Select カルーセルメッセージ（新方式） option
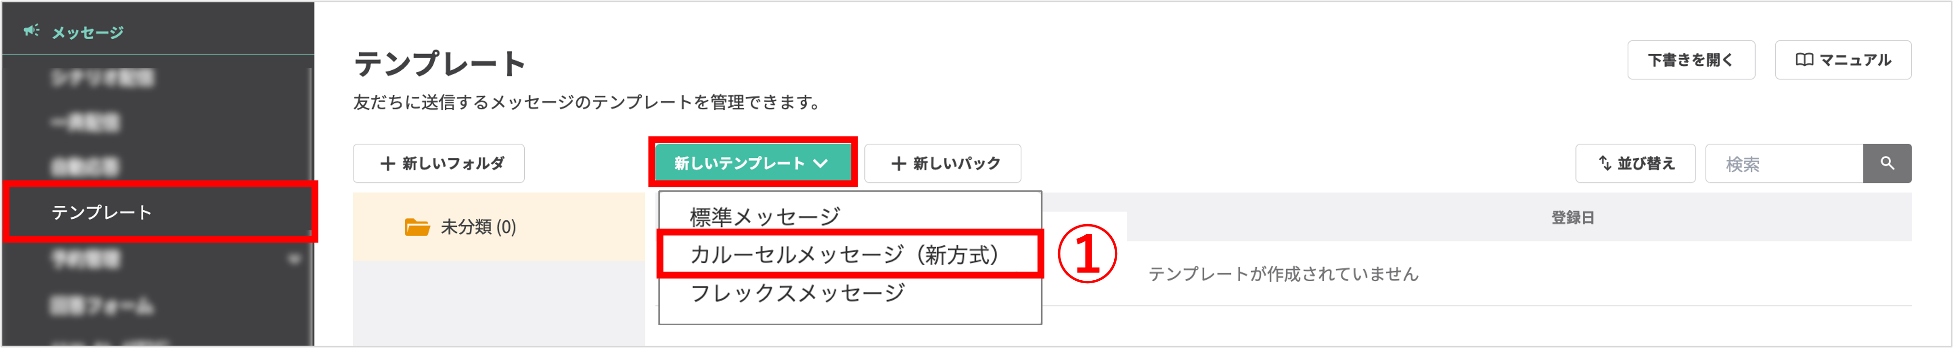 coord(844,255)
